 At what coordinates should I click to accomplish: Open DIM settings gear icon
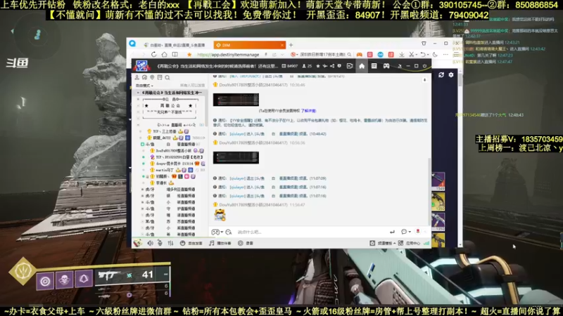click(451, 74)
